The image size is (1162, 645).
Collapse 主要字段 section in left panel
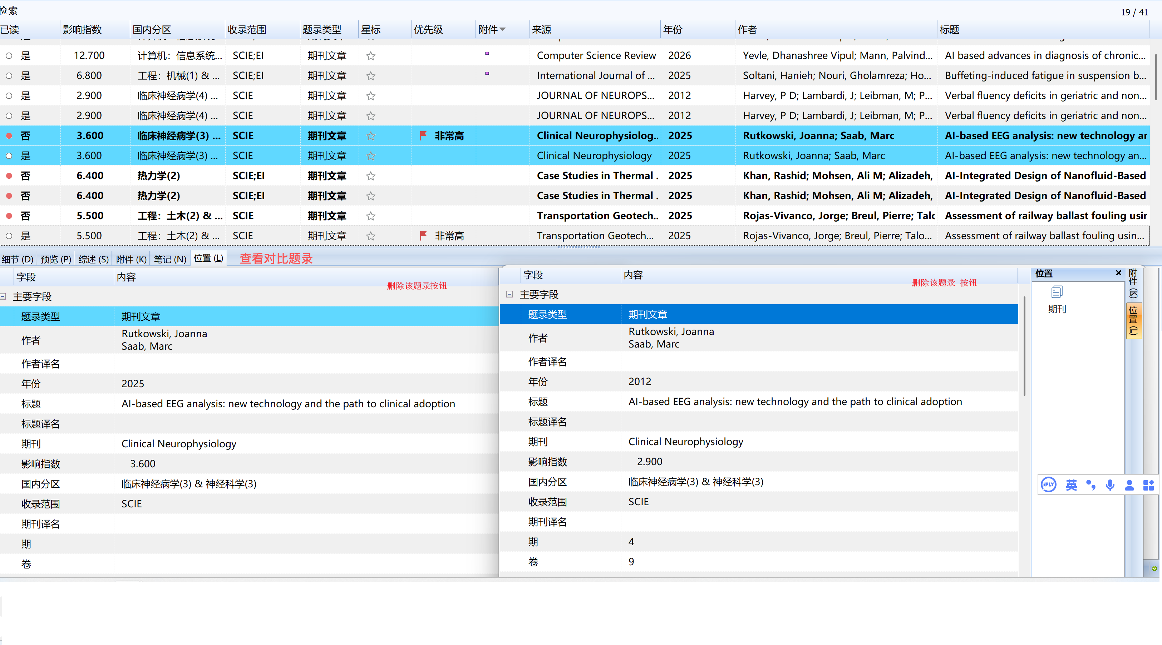(4, 296)
